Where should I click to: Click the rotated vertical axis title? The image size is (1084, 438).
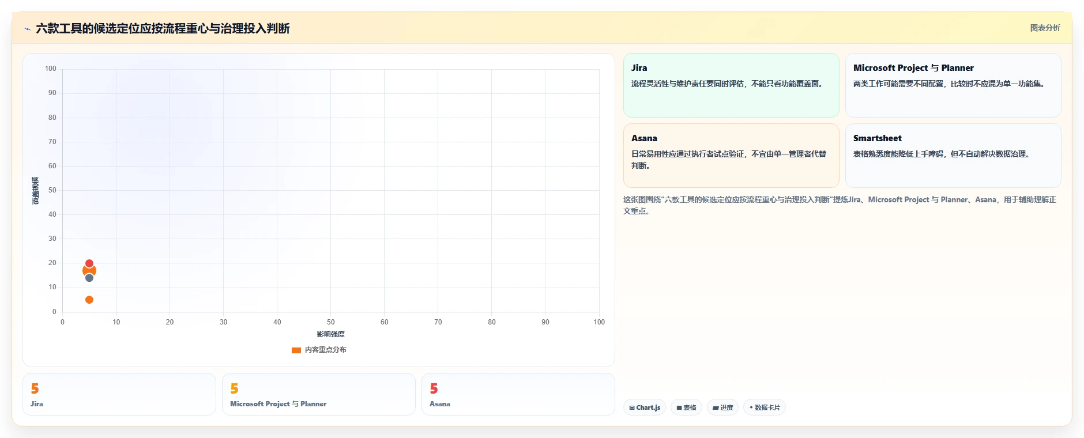[36, 191]
